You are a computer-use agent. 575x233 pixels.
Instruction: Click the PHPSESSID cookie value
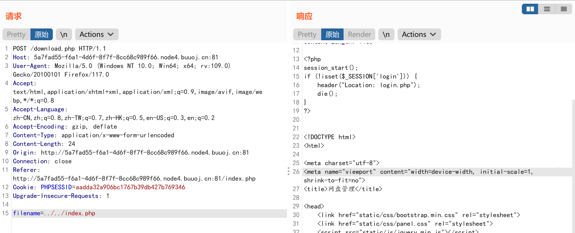coord(130,187)
